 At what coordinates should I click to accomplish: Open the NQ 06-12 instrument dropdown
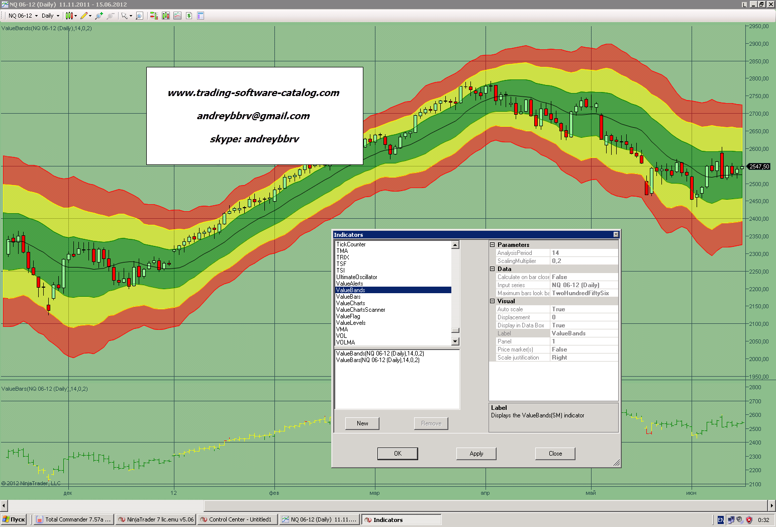(x=23, y=16)
